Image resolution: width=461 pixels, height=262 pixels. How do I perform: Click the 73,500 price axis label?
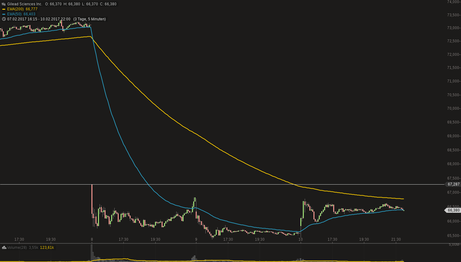453,15
